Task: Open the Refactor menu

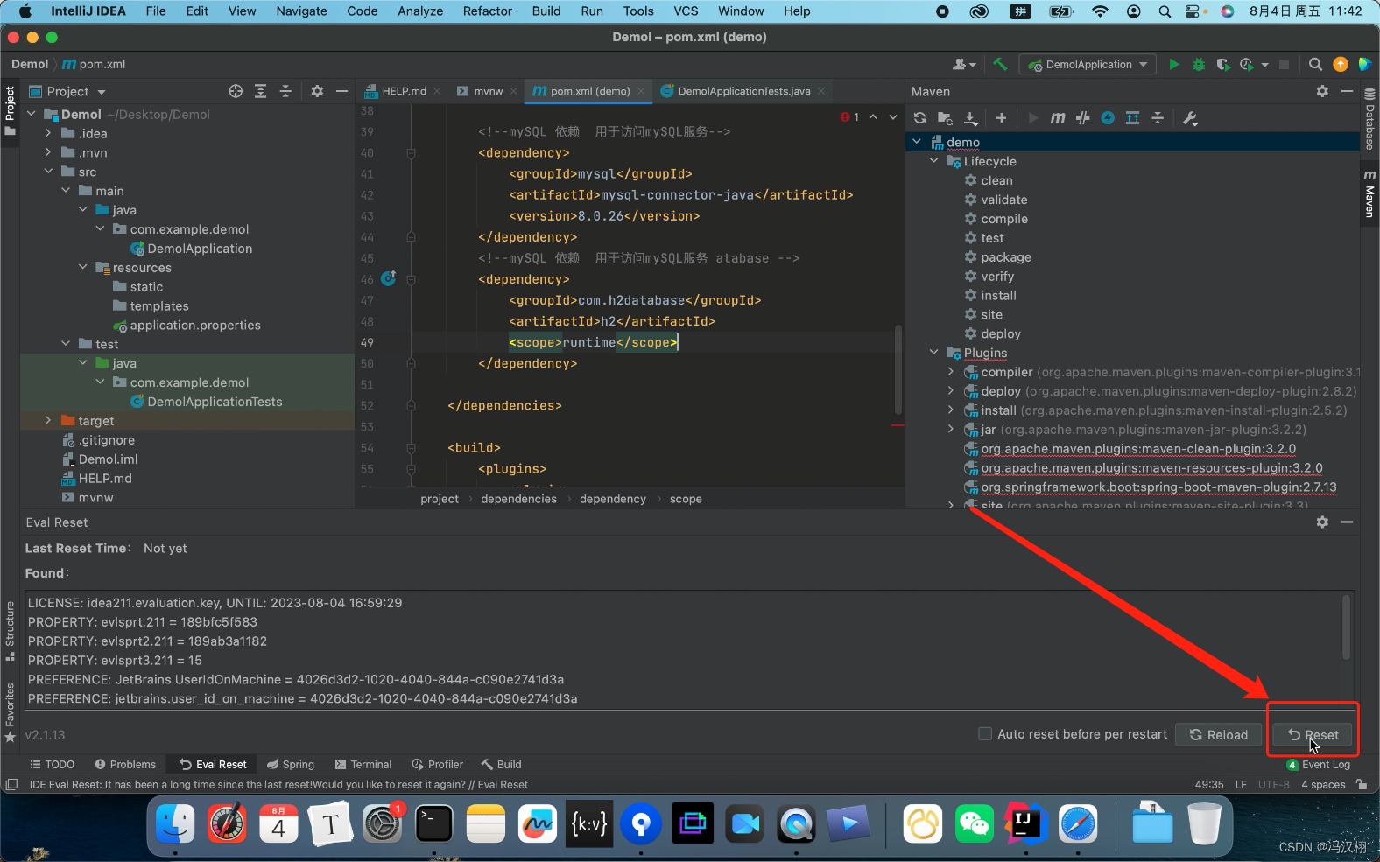Action: (488, 11)
